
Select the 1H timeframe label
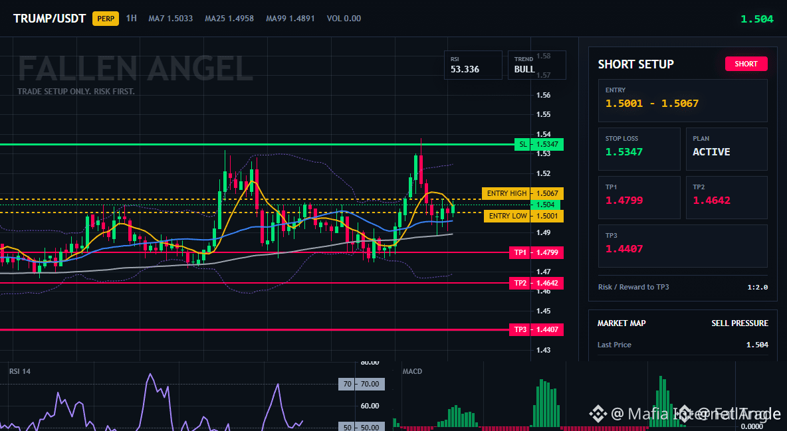tap(131, 18)
